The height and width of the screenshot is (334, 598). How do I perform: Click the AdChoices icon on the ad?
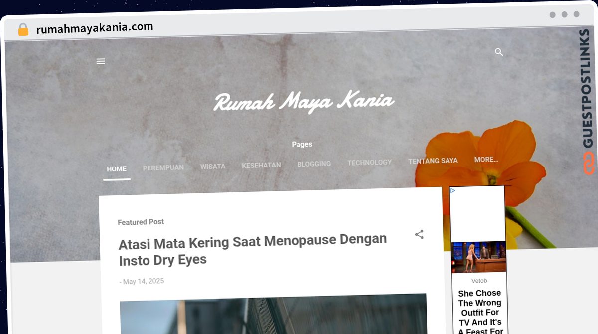tap(453, 190)
